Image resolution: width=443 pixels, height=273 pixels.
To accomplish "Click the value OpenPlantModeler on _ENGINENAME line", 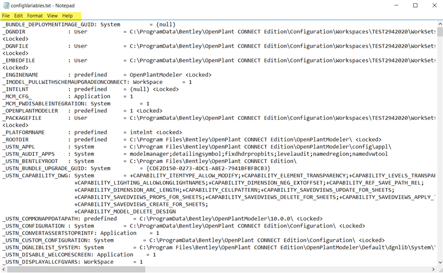I will pyautogui.click(x=156, y=75).
